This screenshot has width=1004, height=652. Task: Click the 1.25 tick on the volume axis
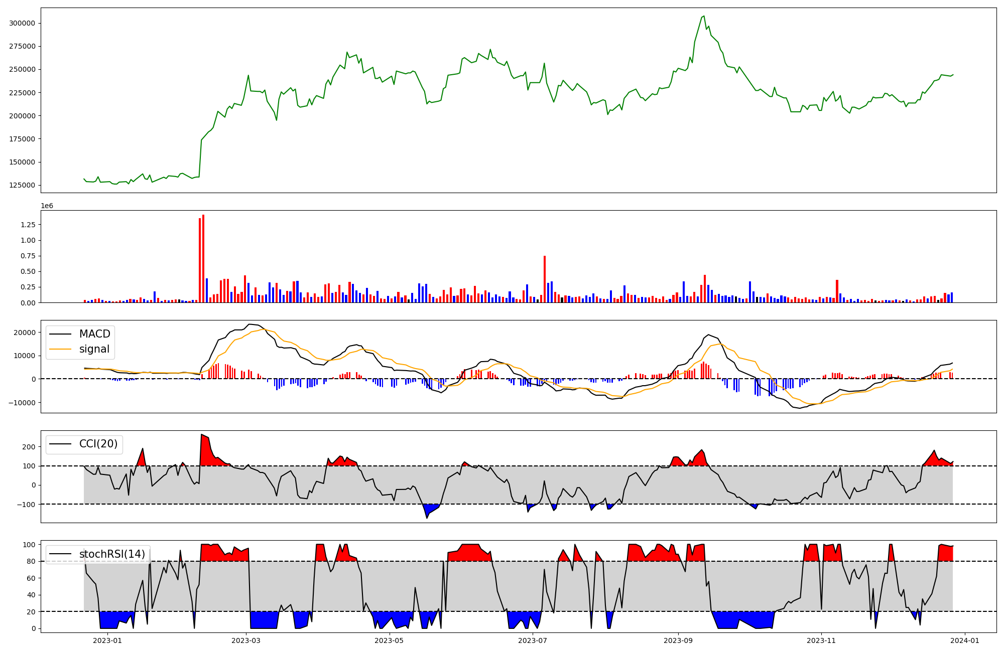pyautogui.click(x=28, y=225)
